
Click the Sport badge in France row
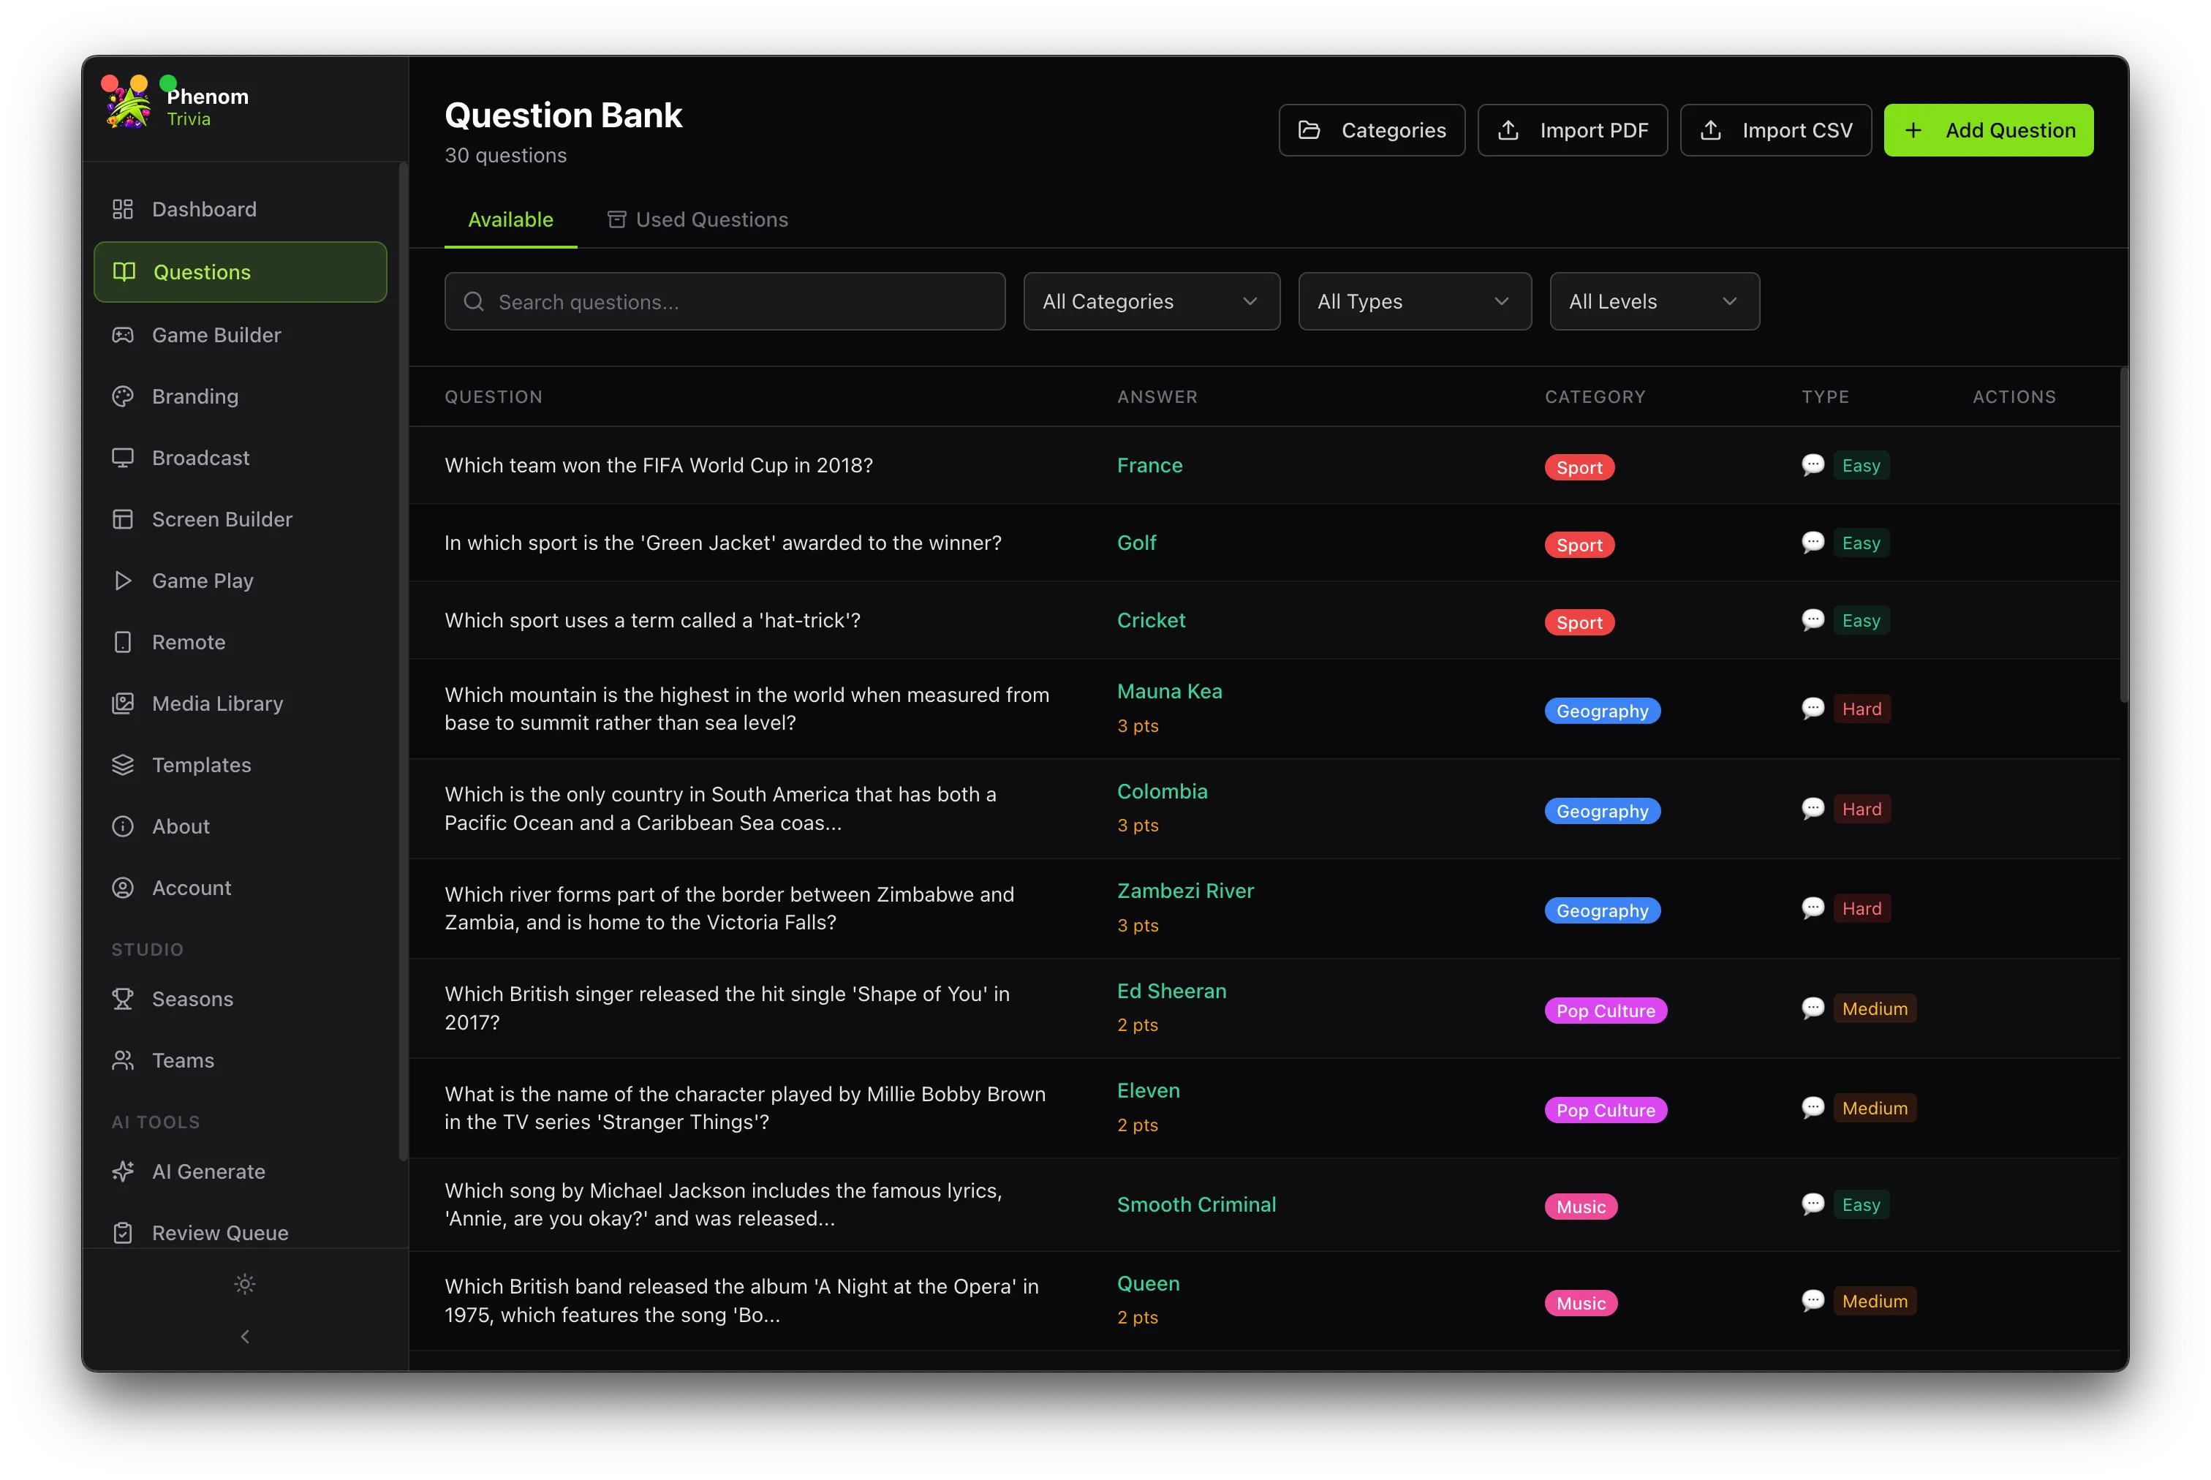(x=1579, y=467)
